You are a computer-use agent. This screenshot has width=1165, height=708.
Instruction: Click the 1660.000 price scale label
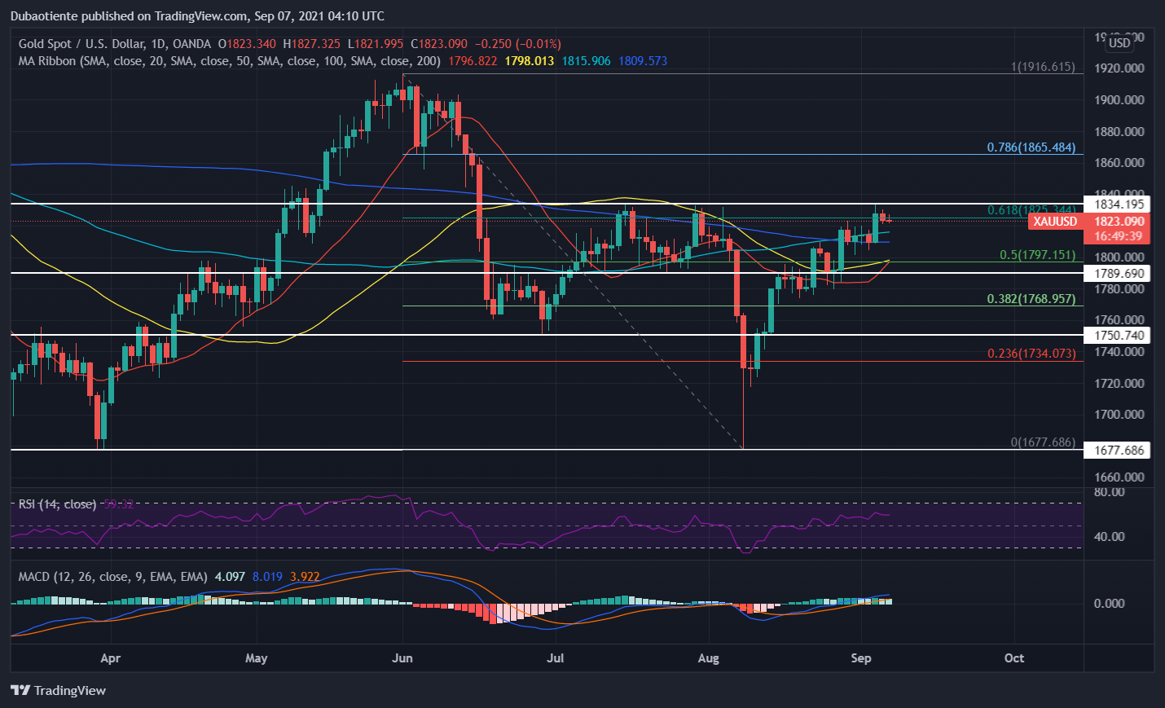click(x=1119, y=477)
